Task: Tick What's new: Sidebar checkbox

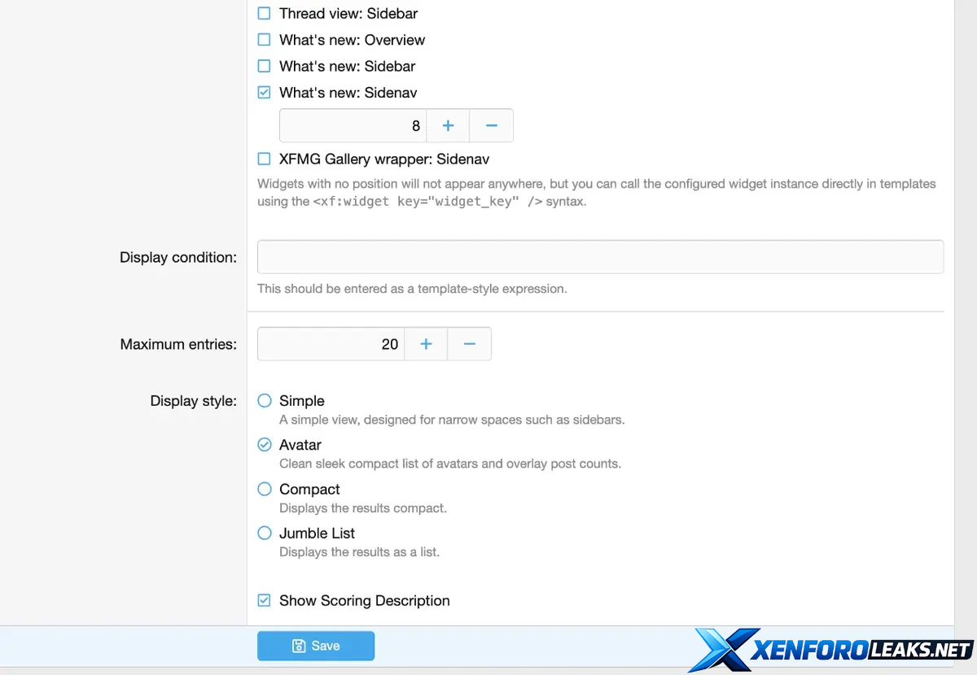Action: (x=265, y=66)
